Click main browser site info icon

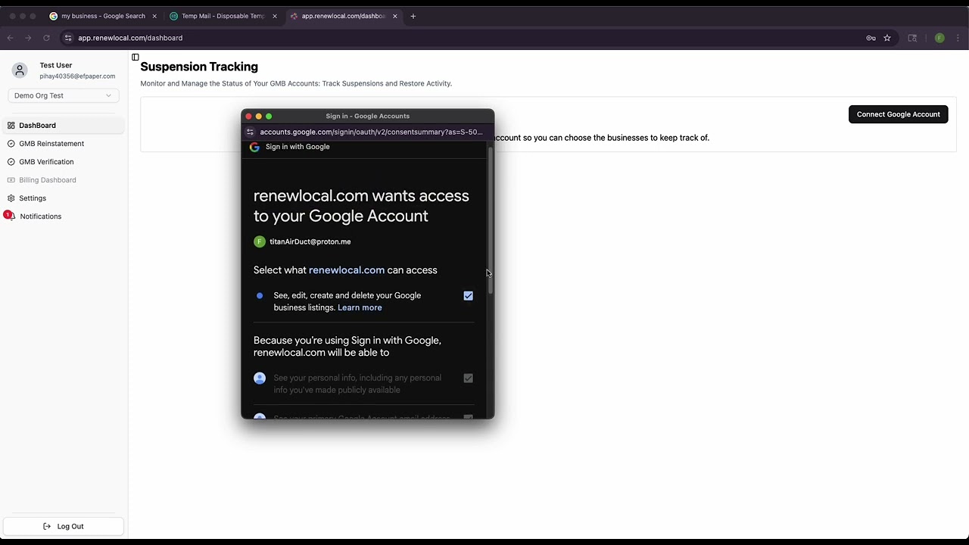[68, 38]
